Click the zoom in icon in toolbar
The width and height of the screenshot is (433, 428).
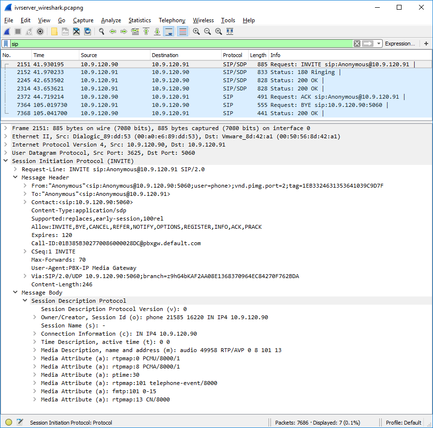196,31
